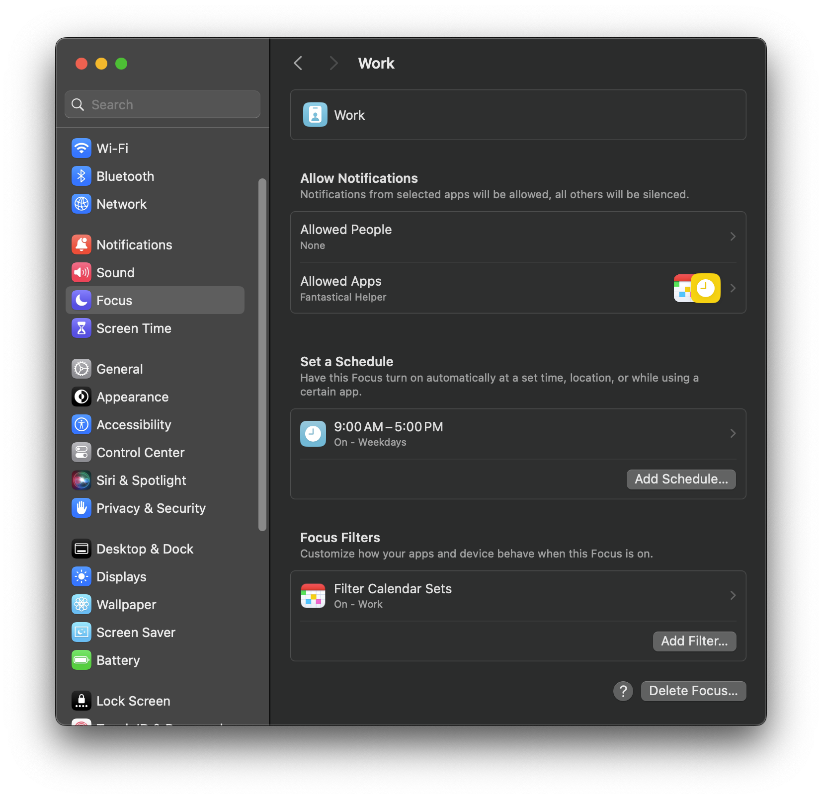Click the Siri & Spotlight icon
The image size is (822, 799).
click(82, 480)
